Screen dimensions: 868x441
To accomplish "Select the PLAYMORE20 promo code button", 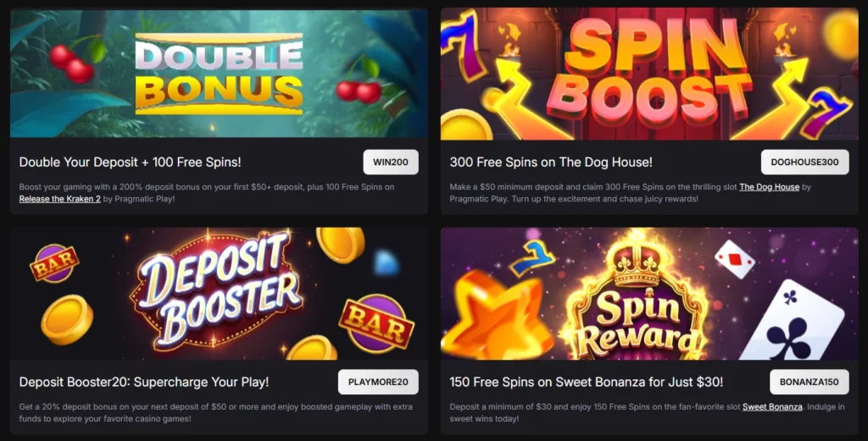I will tap(378, 382).
